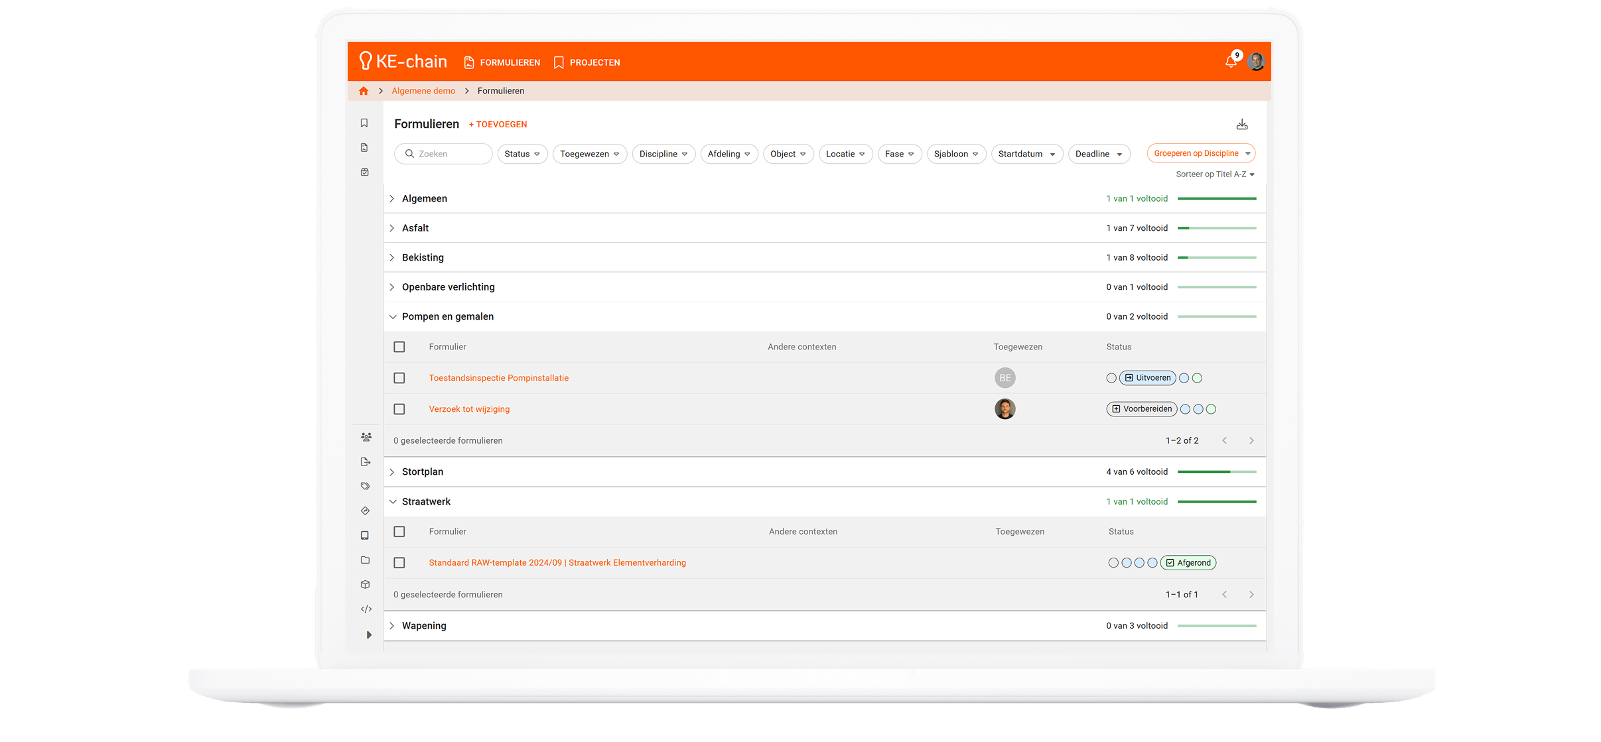This screenshot has width=1601, height=742.
Task: Tick the Standaard RAW-template row checkbox
Action: (x=399, y=563)
